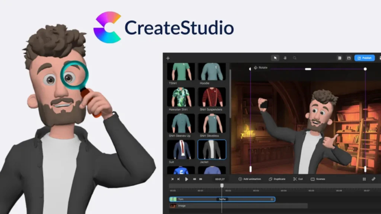The width and height of the screenshot is (381, 214).
Task: Click the plus icon to add content
Action: click(x=168, y=58)
